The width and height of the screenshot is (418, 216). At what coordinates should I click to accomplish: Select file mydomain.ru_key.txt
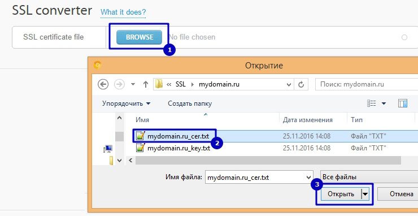[178, 148]
